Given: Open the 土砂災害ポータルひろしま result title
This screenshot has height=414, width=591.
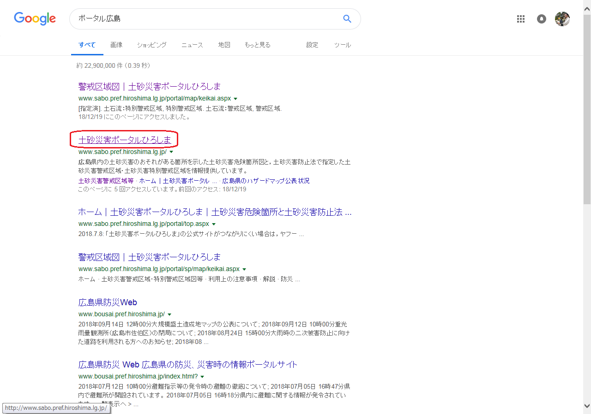Looking at the screenshot, I should [x=125, y=139].
